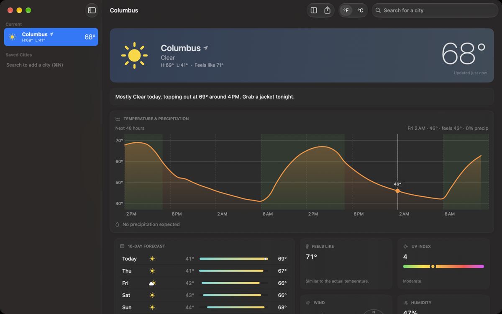Select the Sat forecast row
Image resolution: width=502 pixels, height=314 pixels.
pos(204,295)
